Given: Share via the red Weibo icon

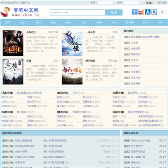Looking at the screenshot, I should click(141, 12).
